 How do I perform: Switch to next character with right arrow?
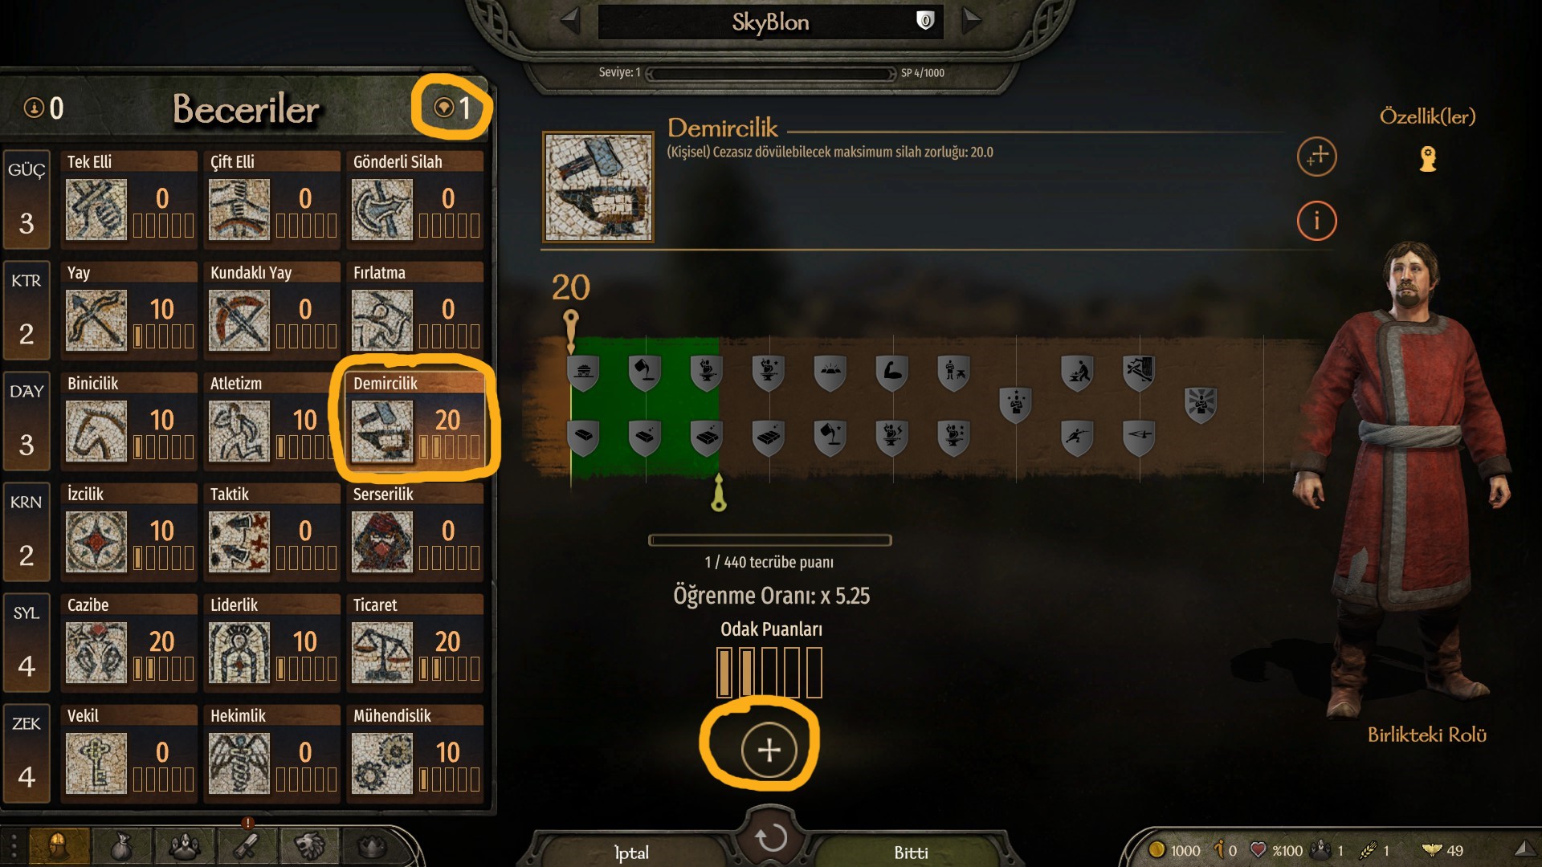click(x=971, y=21)
